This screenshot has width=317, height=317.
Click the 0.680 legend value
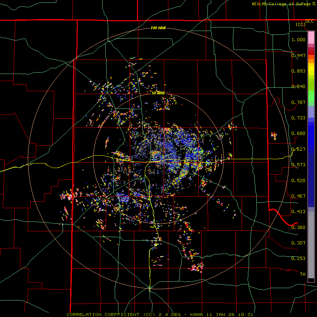pos(298,133)
